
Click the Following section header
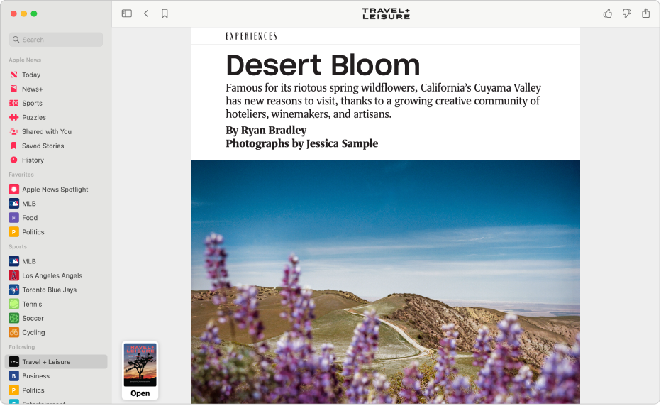(21, 347)
